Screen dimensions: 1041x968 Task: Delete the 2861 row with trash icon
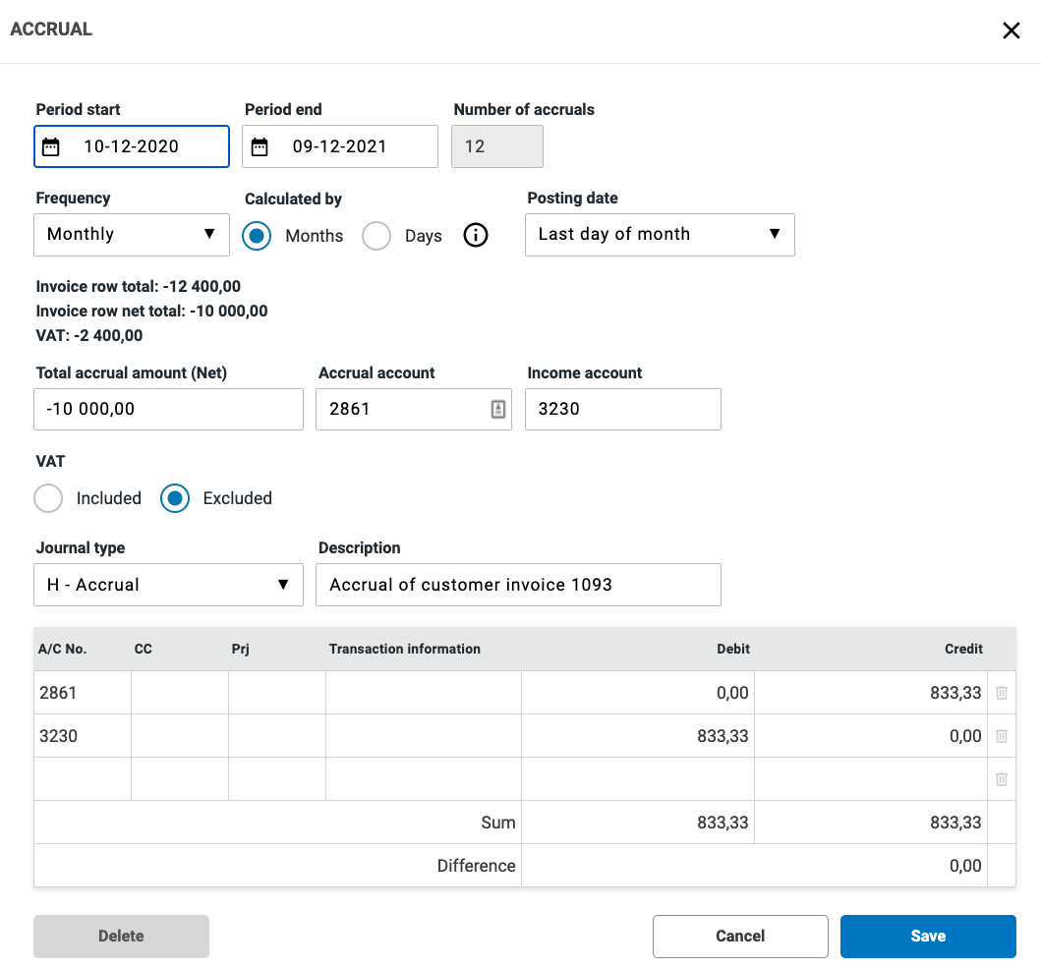tap(1001, 693)
